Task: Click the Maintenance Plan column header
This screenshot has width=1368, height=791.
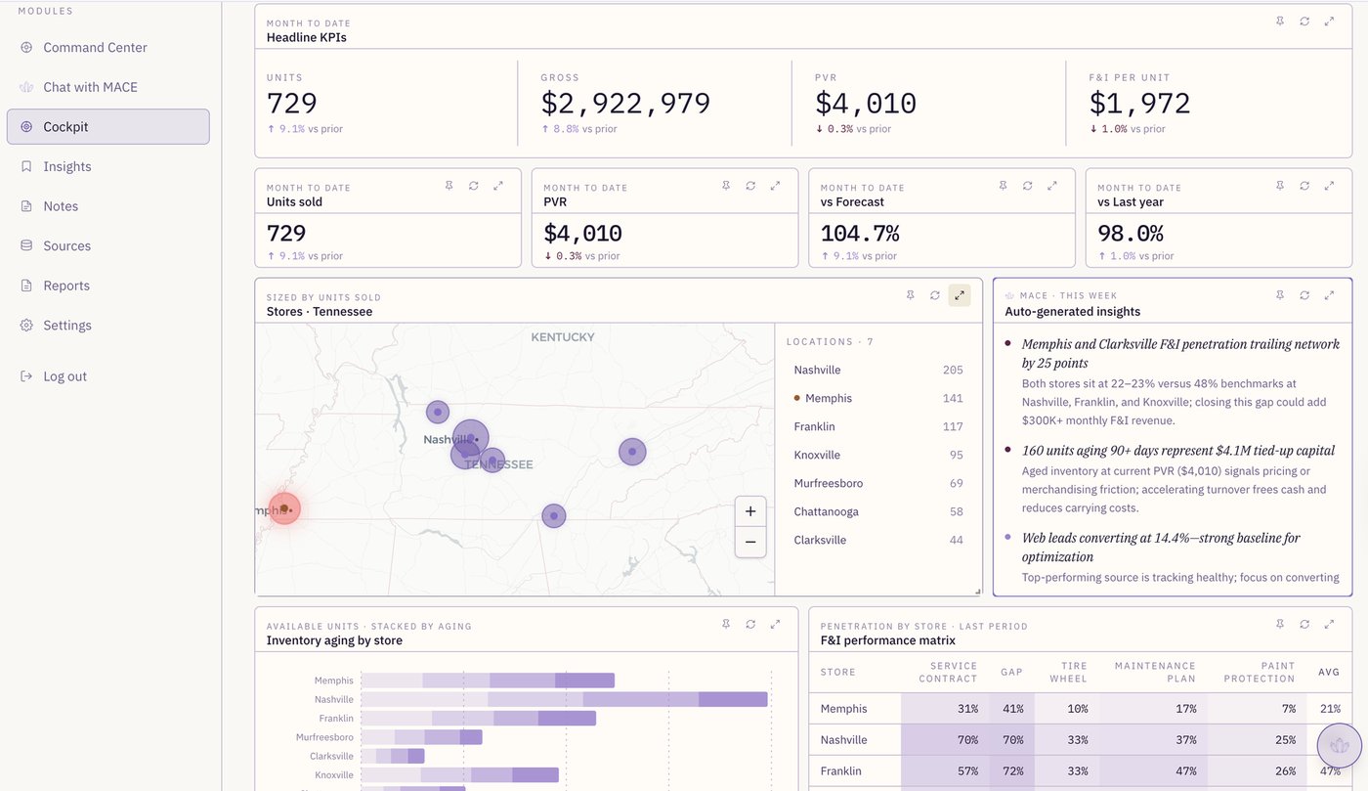Action: pos(1155,672)
